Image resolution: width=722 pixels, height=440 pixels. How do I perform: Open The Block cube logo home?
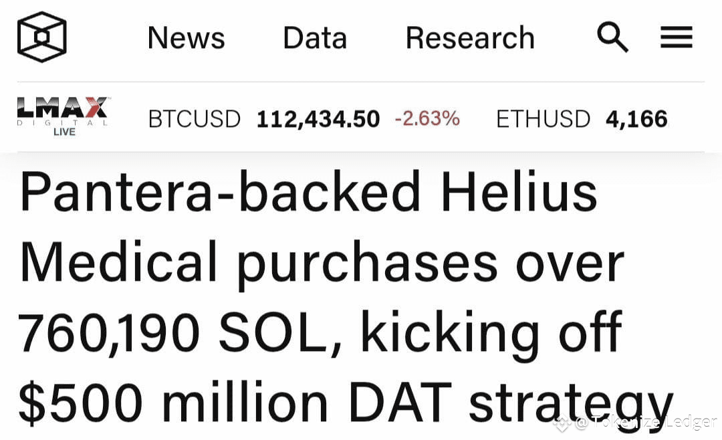pos(42,37)
